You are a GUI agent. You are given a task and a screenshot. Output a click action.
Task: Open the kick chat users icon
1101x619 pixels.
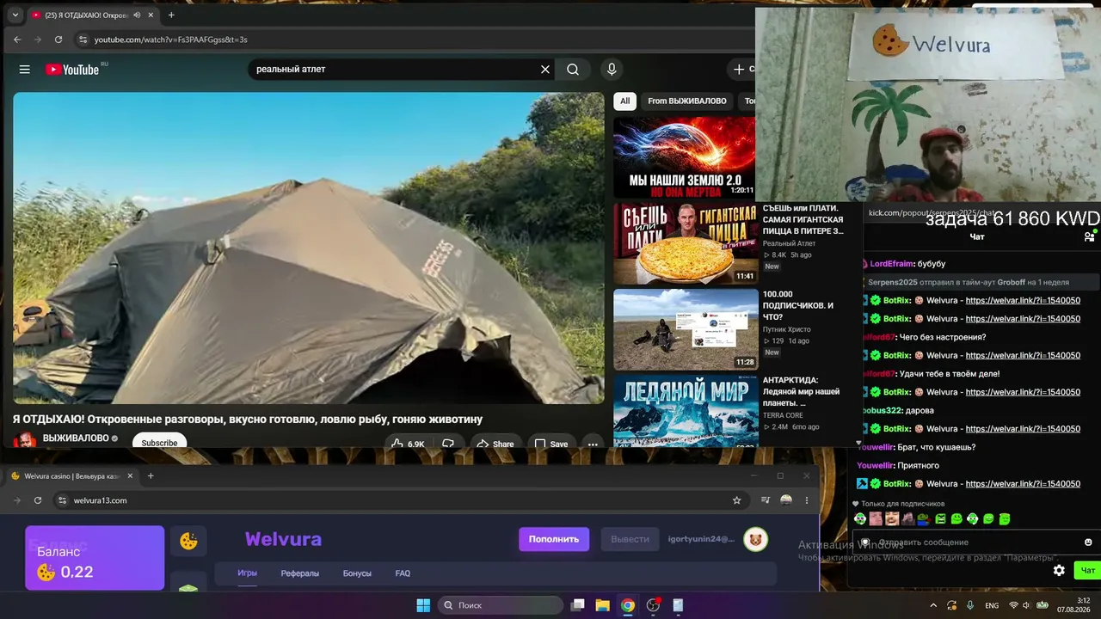click(1089, 236)
